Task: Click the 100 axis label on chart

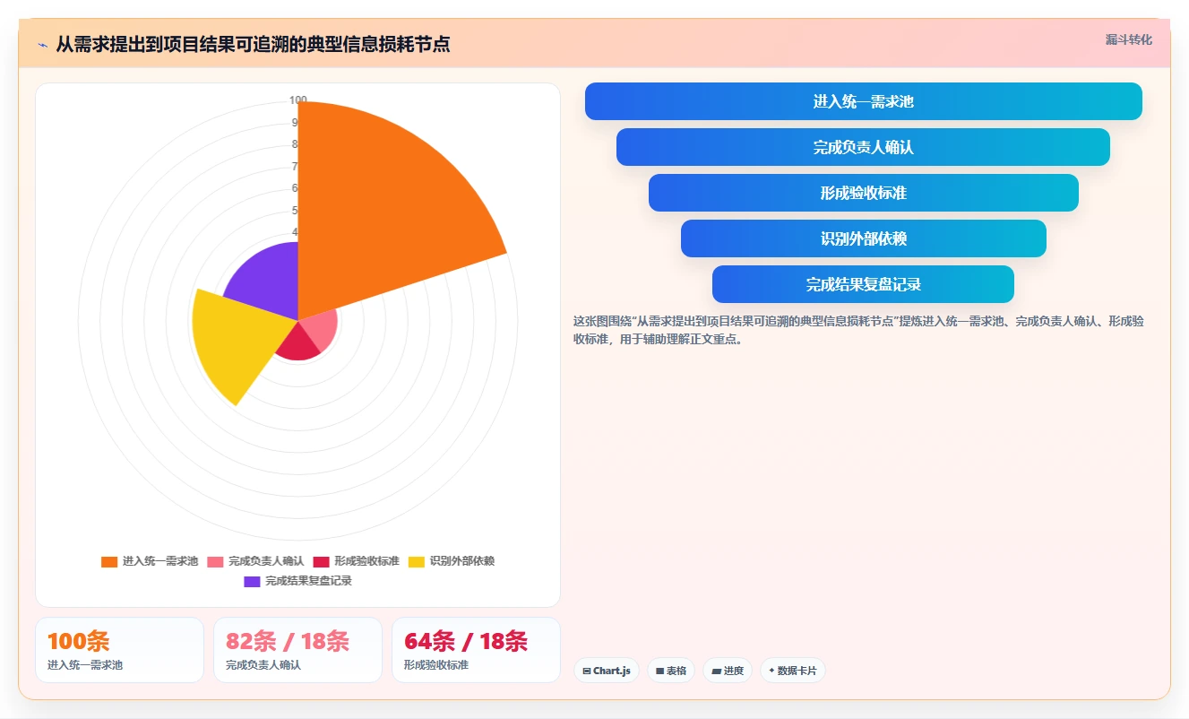Action: [297, 100]
